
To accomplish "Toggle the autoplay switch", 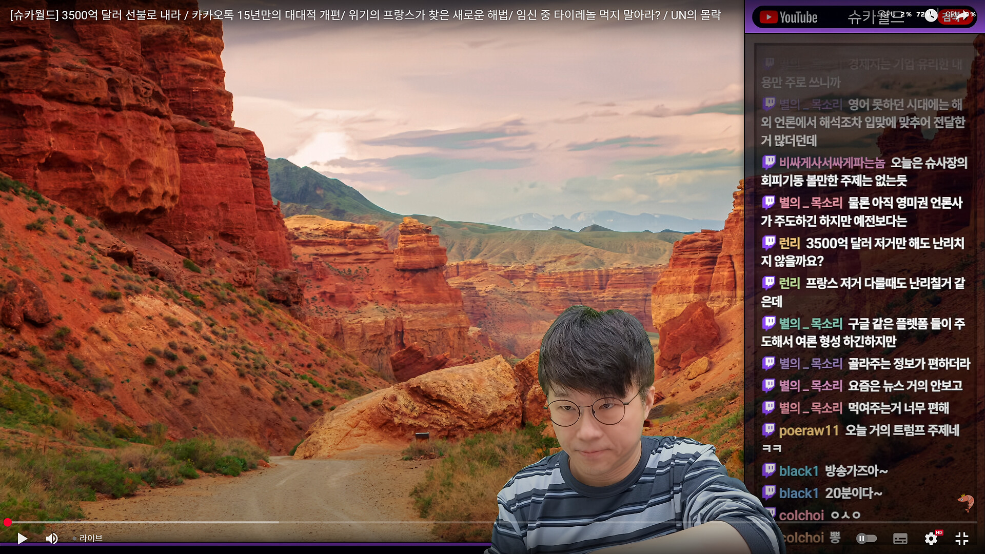I will click(x=866, y=538).
